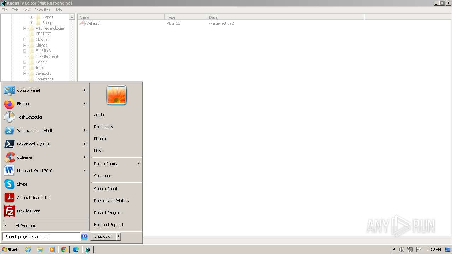Open Acrobat Reader DC icon
The width and height of the screenshot is (452, 254).
pyautogui.click(x=9, y=198)
